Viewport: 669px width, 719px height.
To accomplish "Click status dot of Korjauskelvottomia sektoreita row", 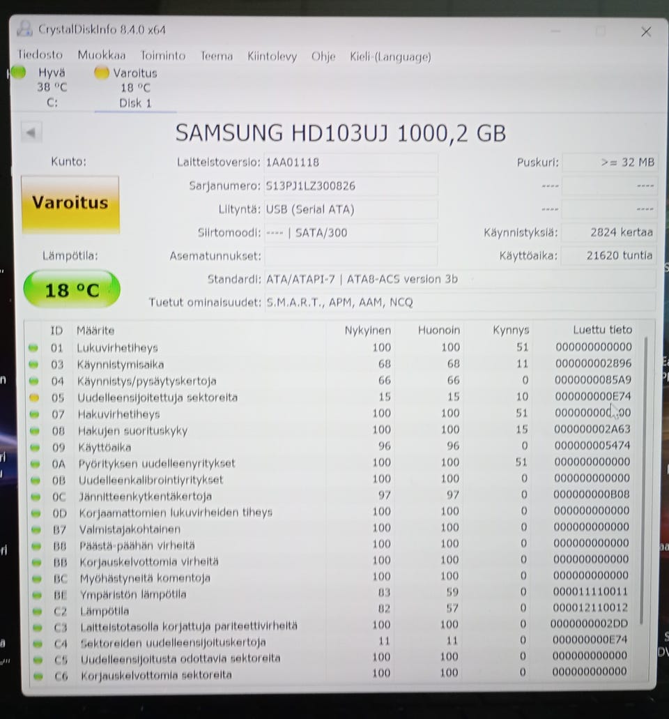I will 38,676.
